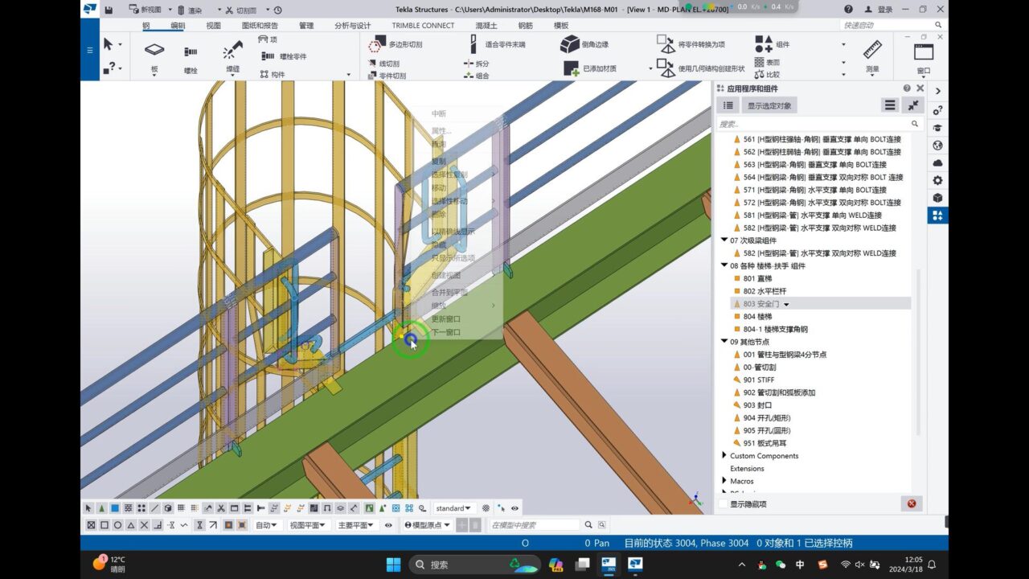Click the Tekla logo application menu
This screenshot has height=579, width=1029.
(90, 10)
